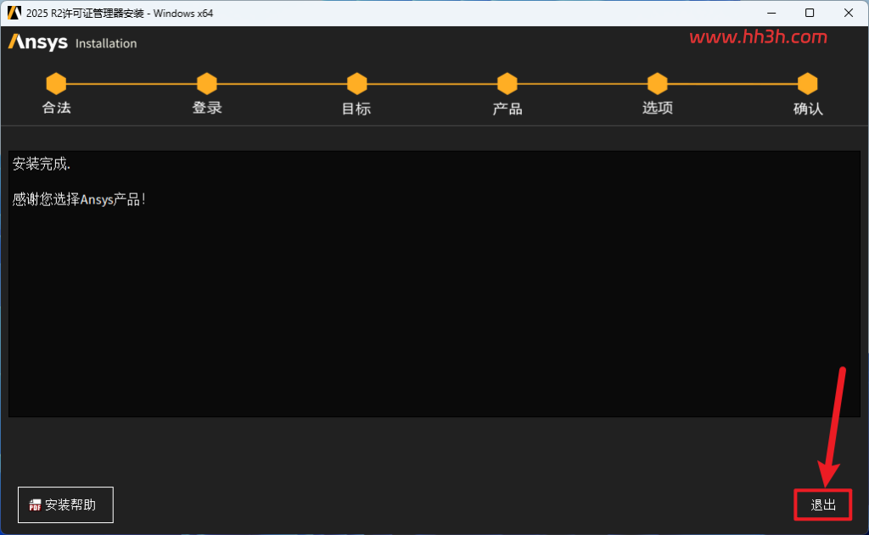Screen dimensions: 869x535
Task: Minimize the installer window
Action: pos(771,13)
